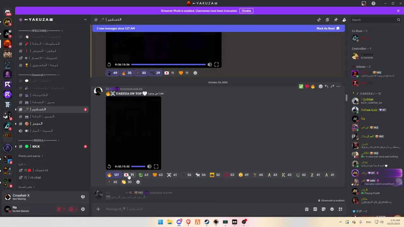Toggle the orange heart reaction count 63
The image size is (404, 227).
pos(157,175)
